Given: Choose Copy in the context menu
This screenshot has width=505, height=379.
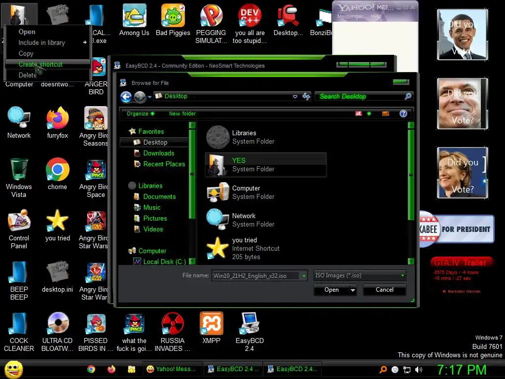Looking at the screenshot, I should pyautogui.click(x=26, y=53).
